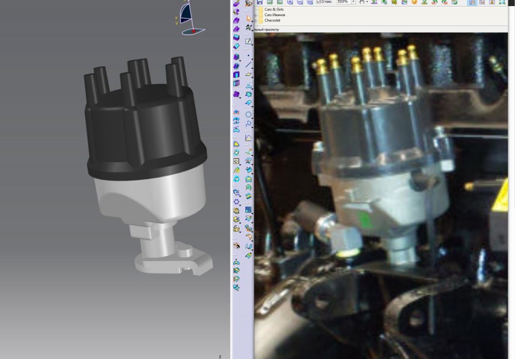Select the Line creation tool
The width and height of the screenshot is (515, 359).
pos(248,65)
